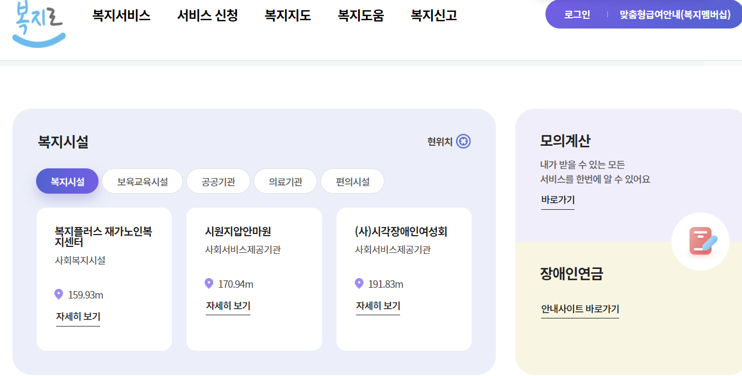This screenshot has height=376, width=742.
Task: Open 안내사이트 바로가기 for 장애인연금
Action: pyautogui.click(x=580, y=309)
